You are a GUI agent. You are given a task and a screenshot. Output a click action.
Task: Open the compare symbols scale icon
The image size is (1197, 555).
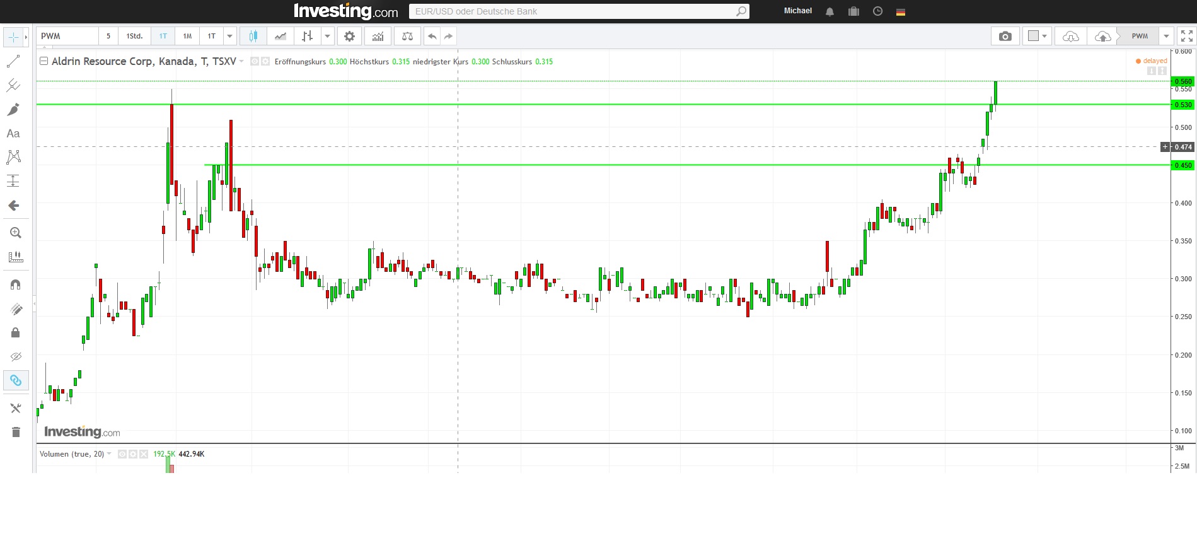(407, 37)
